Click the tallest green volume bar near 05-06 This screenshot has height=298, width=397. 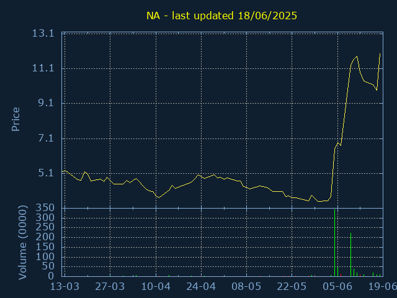[x=335, y=243]
